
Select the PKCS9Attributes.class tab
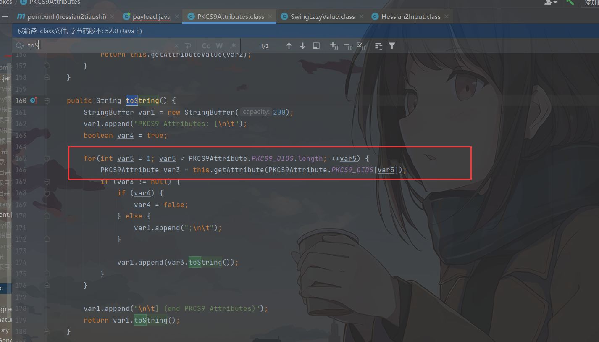click(231, 17)
